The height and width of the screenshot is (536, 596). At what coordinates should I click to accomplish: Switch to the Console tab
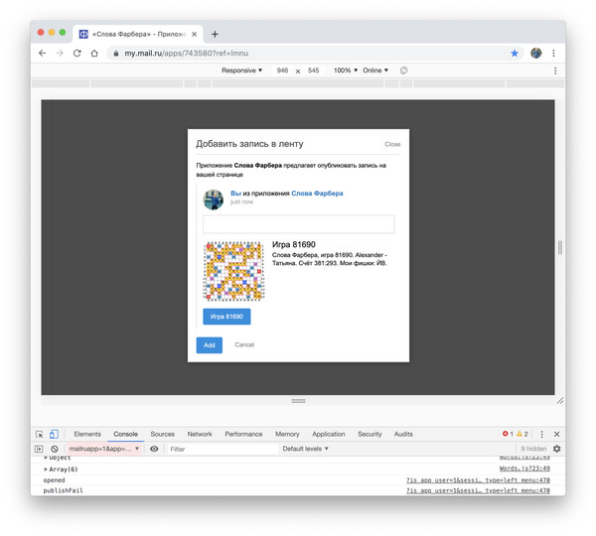pos(125,434)
